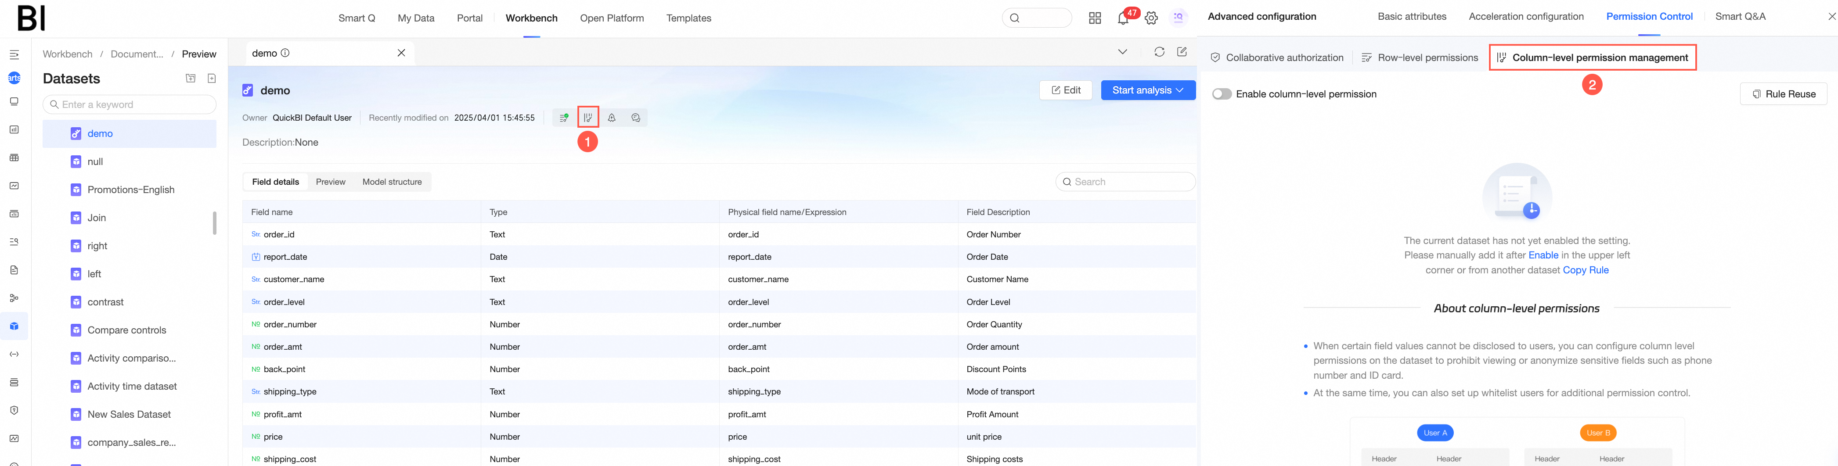1838x466 pixels.
Task: Show the Field details tab
Action: point(275,183)
